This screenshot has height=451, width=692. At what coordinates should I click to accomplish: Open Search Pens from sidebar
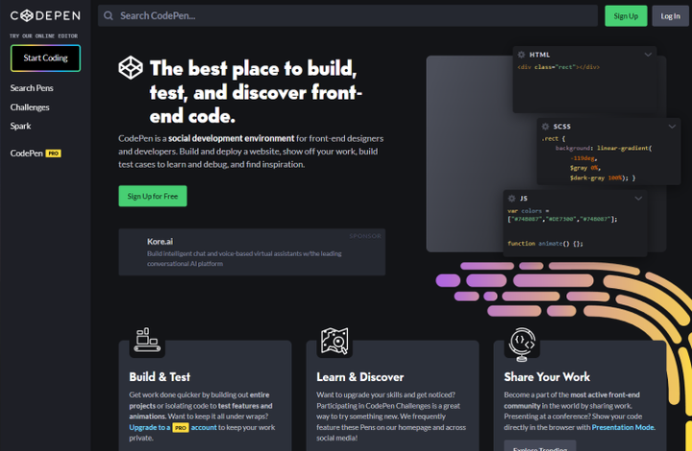click(32, 88)
